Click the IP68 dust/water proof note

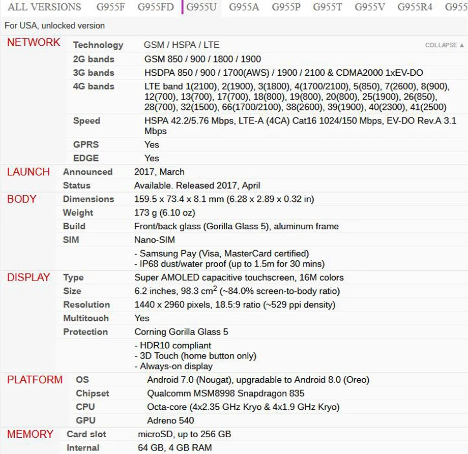tap(229, 264)
